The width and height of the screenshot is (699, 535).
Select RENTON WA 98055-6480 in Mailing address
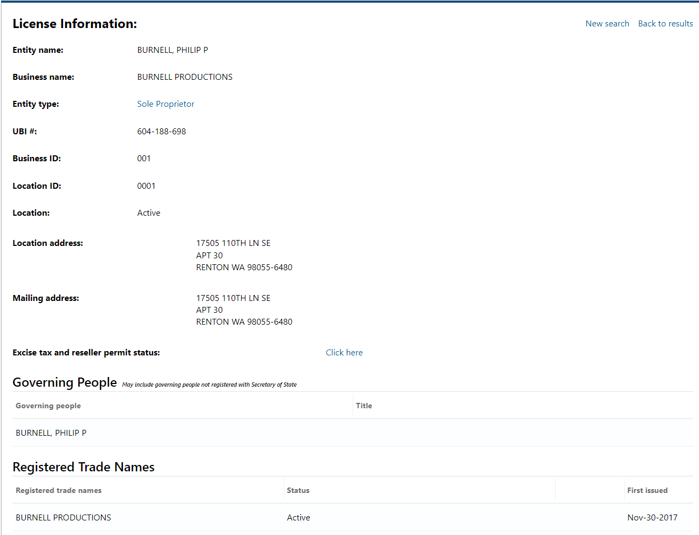coord(244,322)
